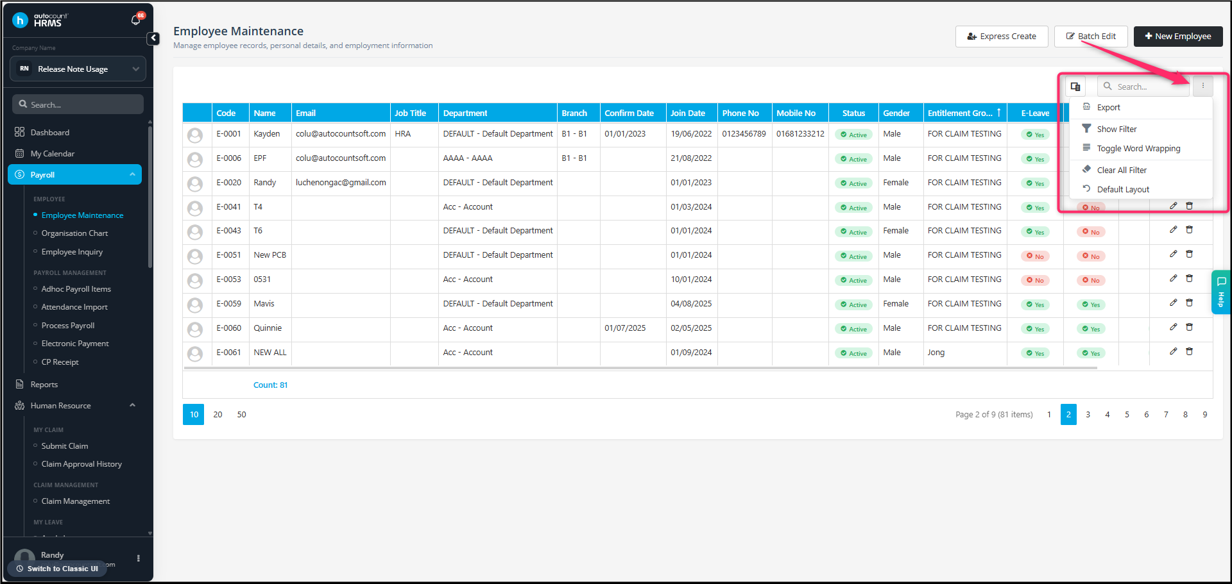This screenshot has height=584, width=1232.
Task: Open the Randy user options menu
Action: pyautogui.click(x=139, y=558)
